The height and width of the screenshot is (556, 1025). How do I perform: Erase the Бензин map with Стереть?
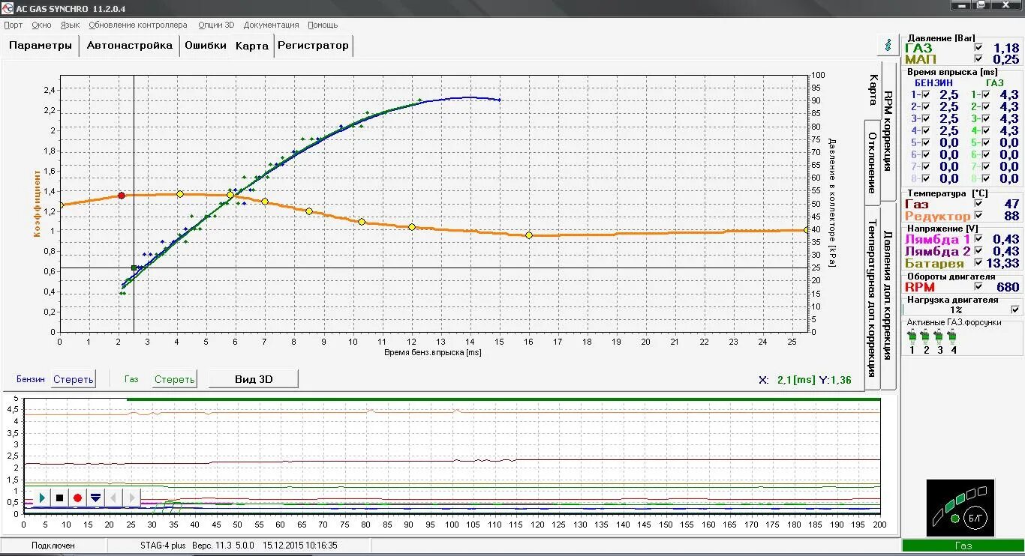(74, 379)
